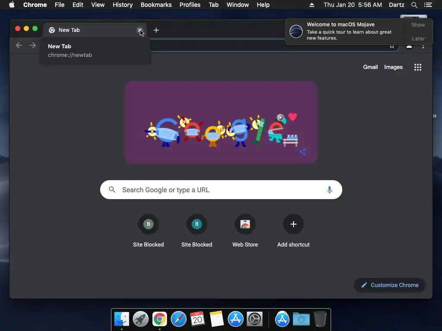Screen dimensions: 442x331
Task: Start voice search with microphone icon
Action: (329, 190)
